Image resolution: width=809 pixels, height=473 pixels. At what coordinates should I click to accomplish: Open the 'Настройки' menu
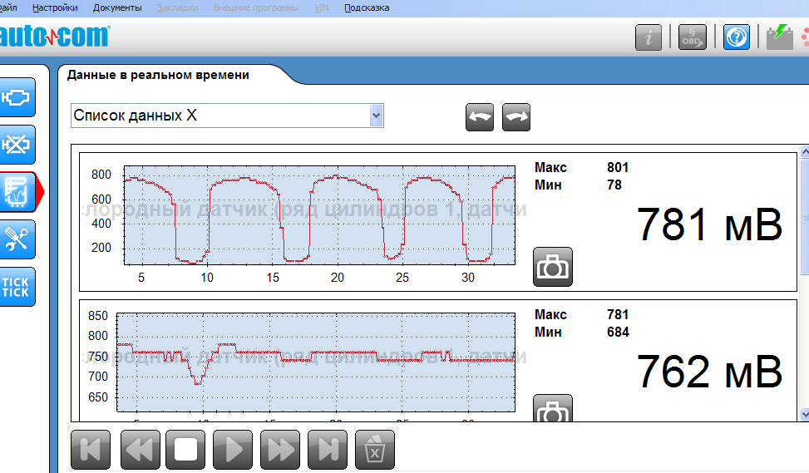pos(55,7)
